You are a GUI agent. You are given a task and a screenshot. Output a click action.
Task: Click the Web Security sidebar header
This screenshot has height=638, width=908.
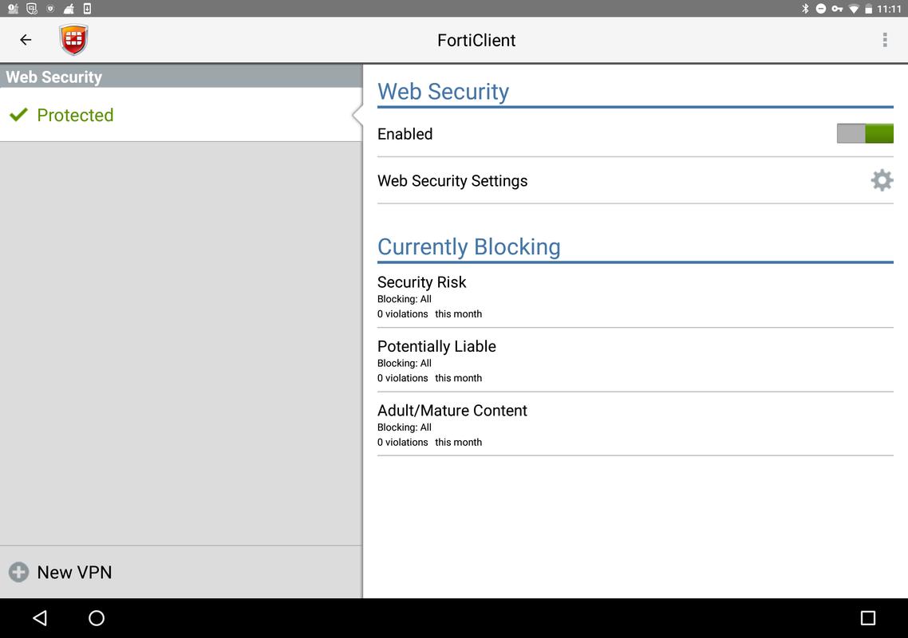click(180, 77)
